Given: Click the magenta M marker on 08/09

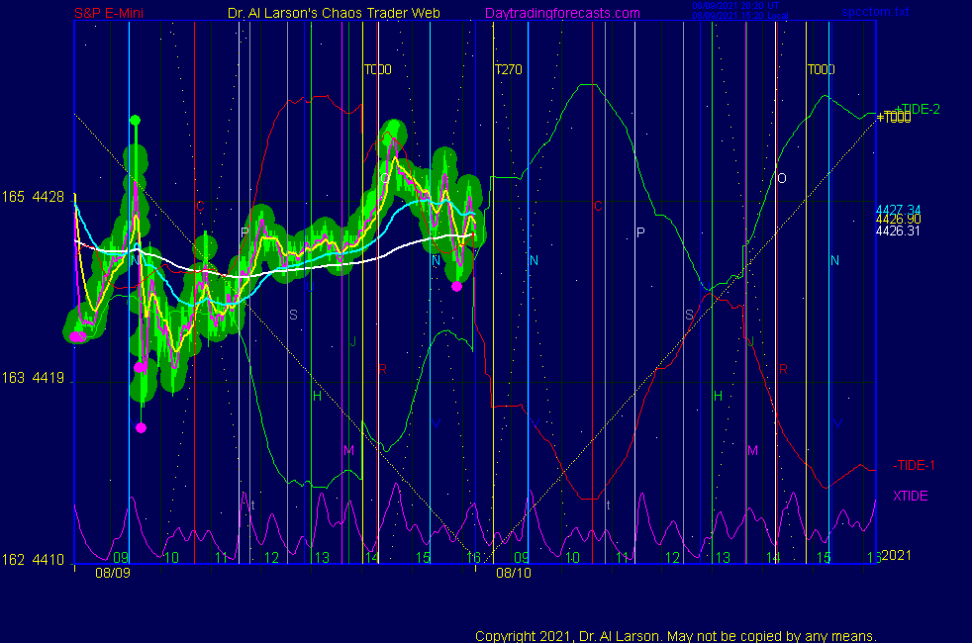Looking at the screenshot, I should pyautogui.click(x=348, y=451).
